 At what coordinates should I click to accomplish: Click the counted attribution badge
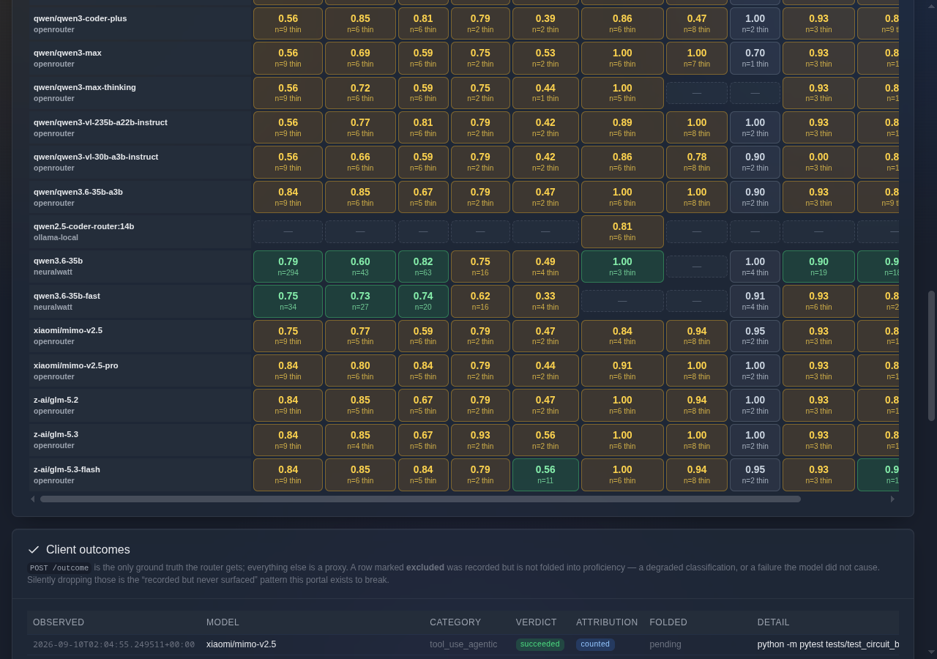pos(595,644)
